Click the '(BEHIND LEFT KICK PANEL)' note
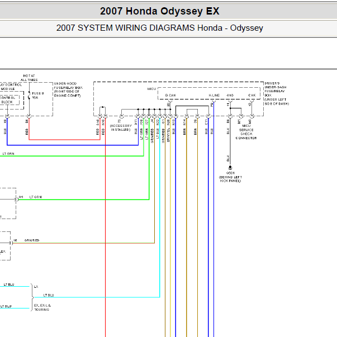 pyautogui.click(x=230, y=179)
